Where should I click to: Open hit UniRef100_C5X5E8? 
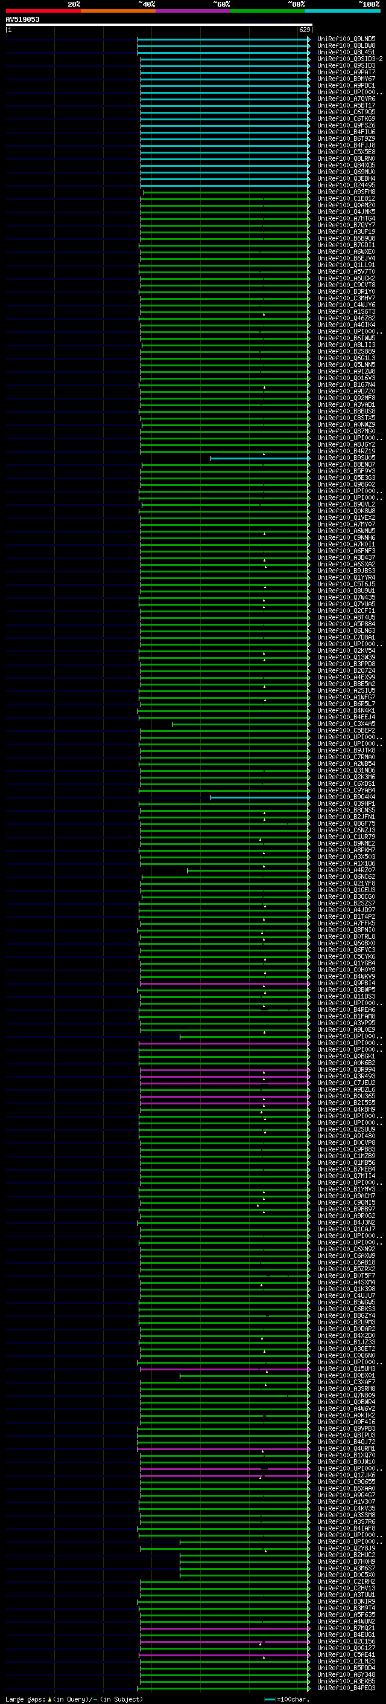(346, 153)
